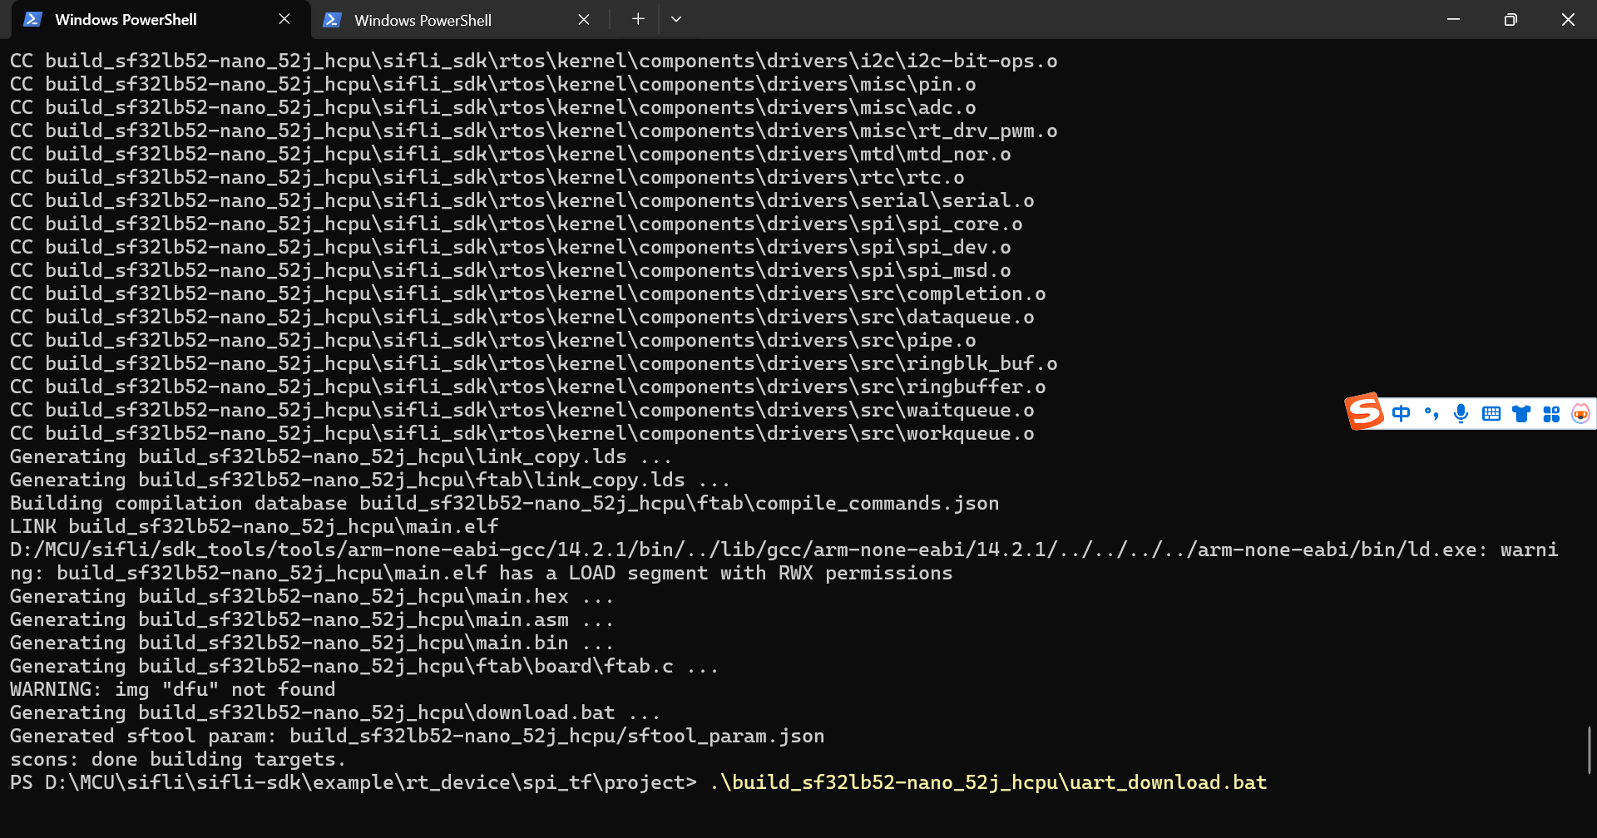Select the first Windows PowerShell tab
1597x838 pixels.
[x=126, y=20]
